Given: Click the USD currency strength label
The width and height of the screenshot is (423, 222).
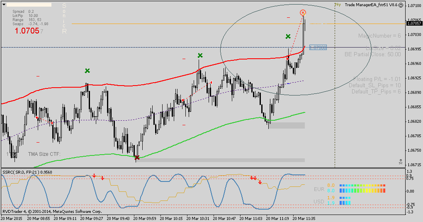Looking at the screenshot, I should pyautogui.click(x=319, y=202).
